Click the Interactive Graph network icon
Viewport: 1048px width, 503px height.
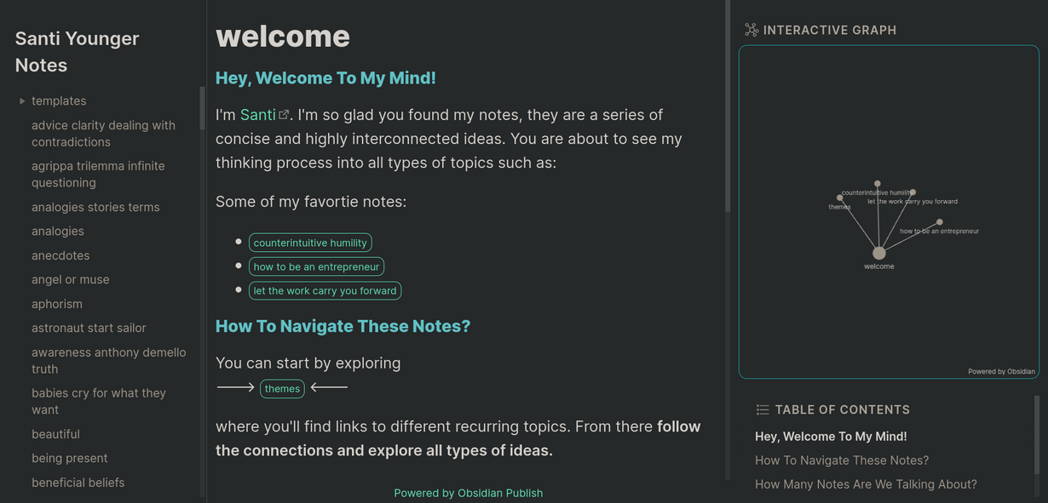click(751, 30)
